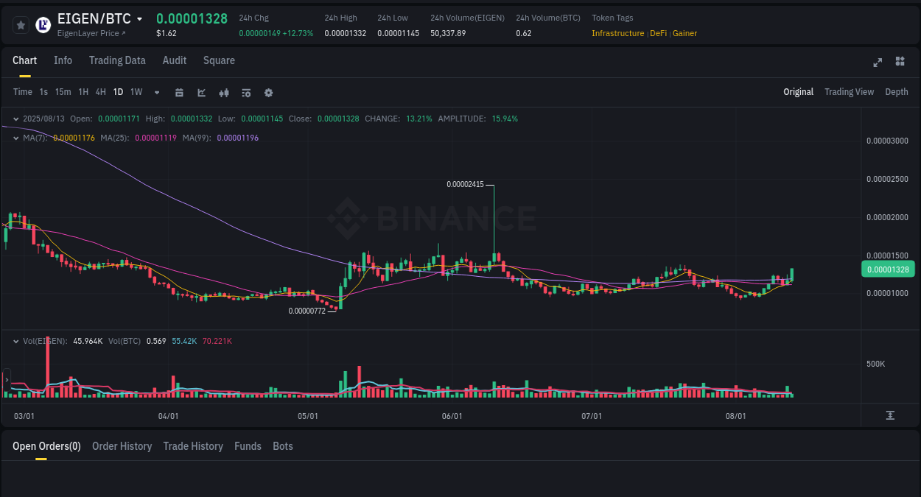
Task: Collapse the Vol(EIGEN) indicator row
Action: [15, 340]
